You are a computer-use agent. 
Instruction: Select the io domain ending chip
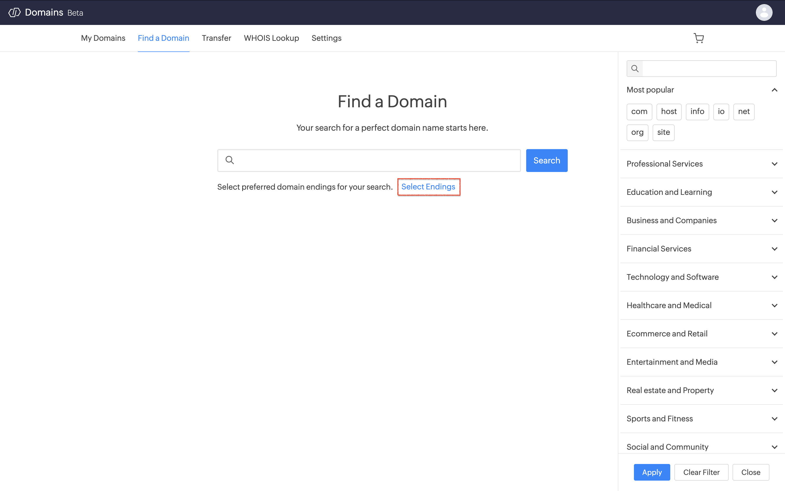721,112
